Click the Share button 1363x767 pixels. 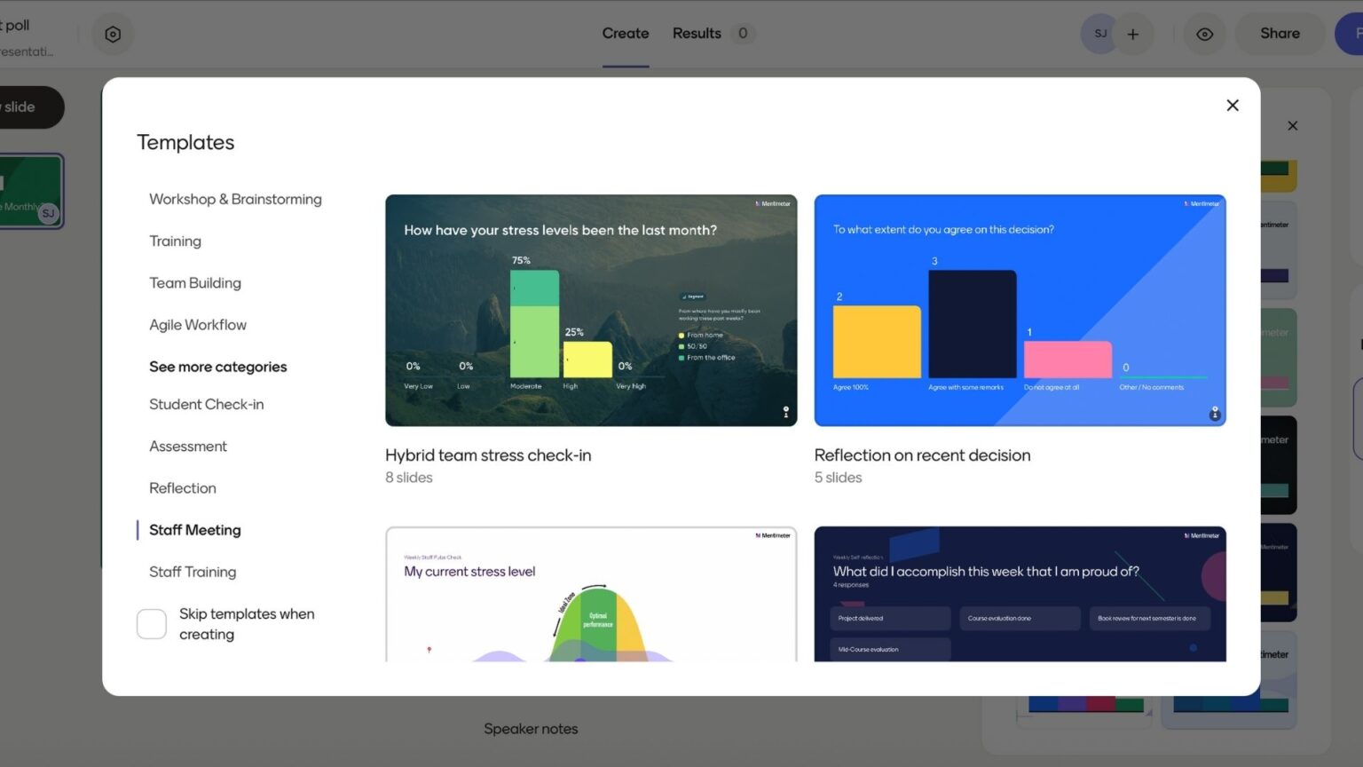tap(1279, 33)
